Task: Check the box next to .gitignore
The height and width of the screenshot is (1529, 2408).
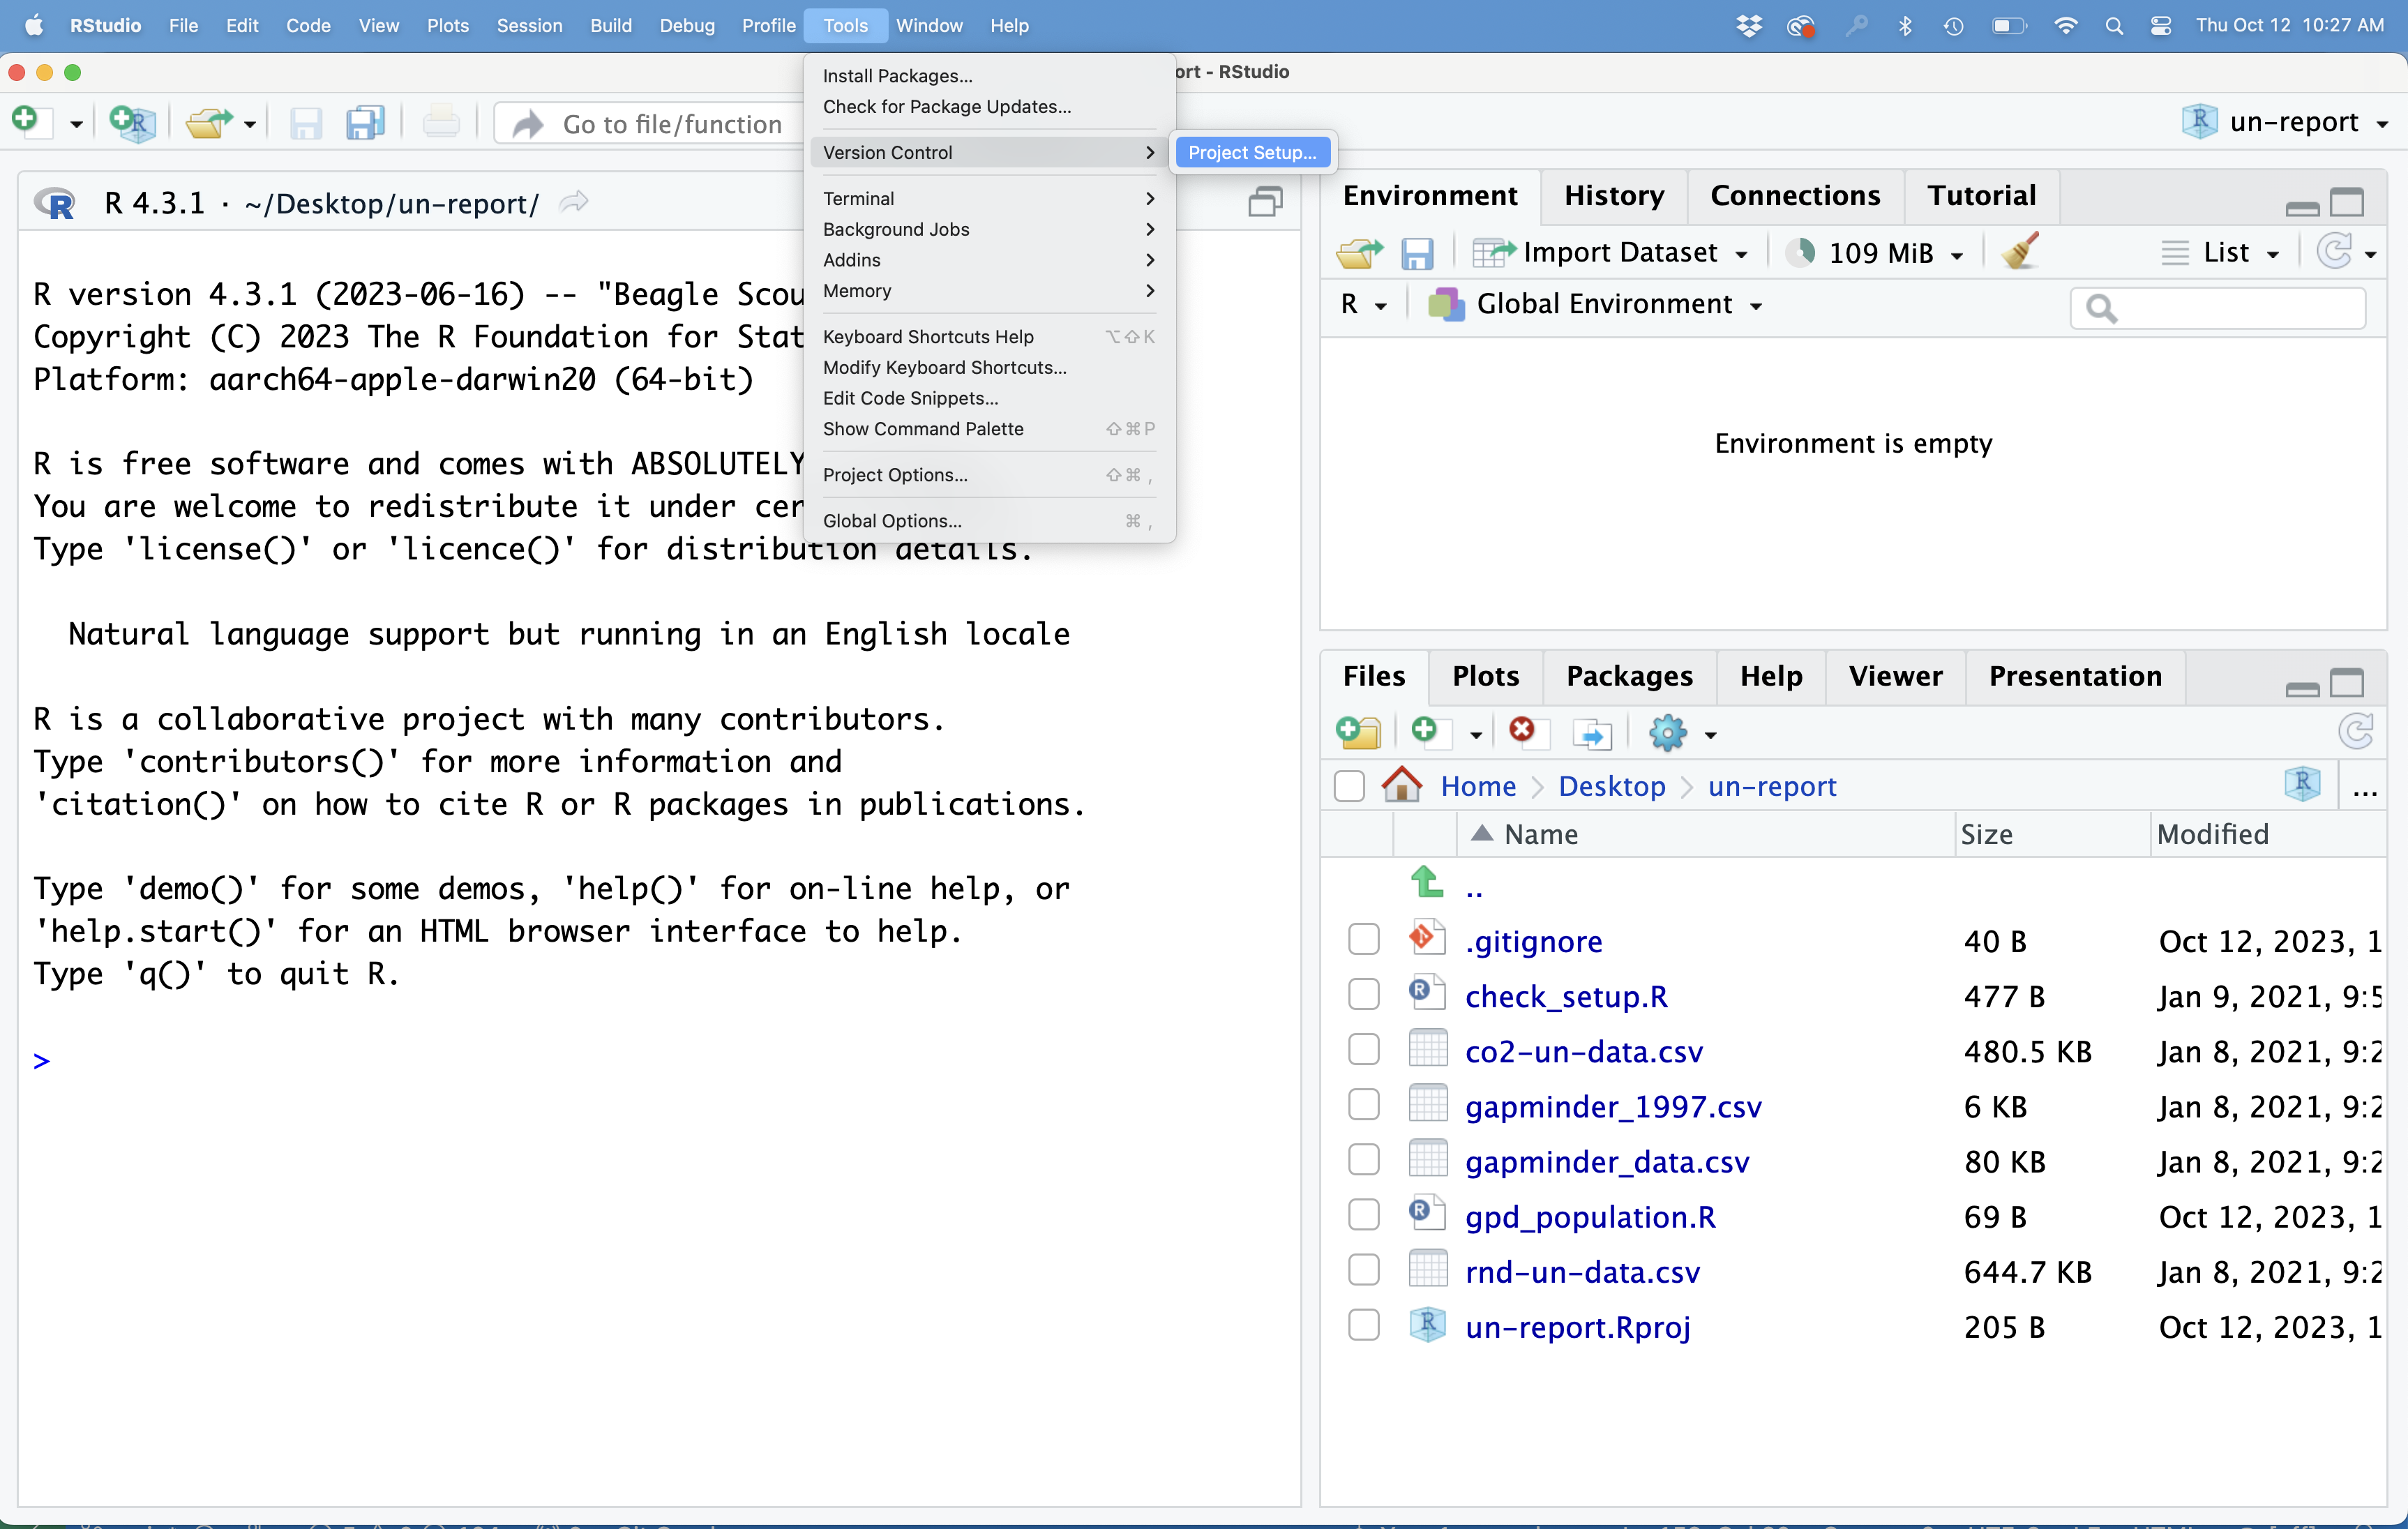Action: (1364, 940)
